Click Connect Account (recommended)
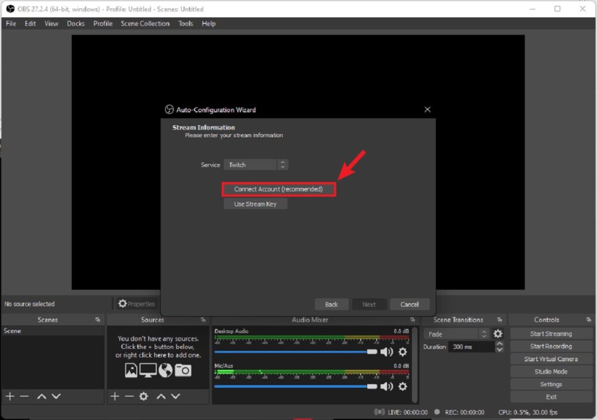Viewport: 597px width, 420px height. pyautogui.click(x=278, y=189)
